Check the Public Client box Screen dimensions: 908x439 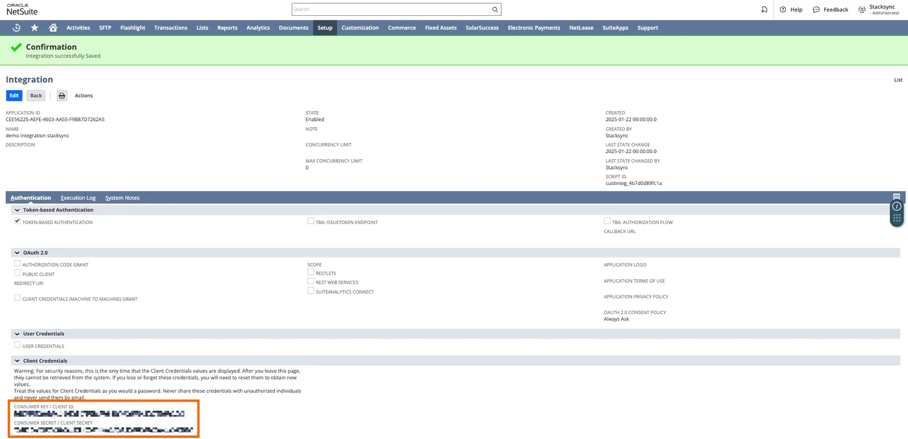click(x=17, y=273)
